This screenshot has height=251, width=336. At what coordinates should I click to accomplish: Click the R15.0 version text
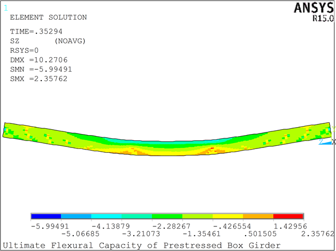coord(322,18)
